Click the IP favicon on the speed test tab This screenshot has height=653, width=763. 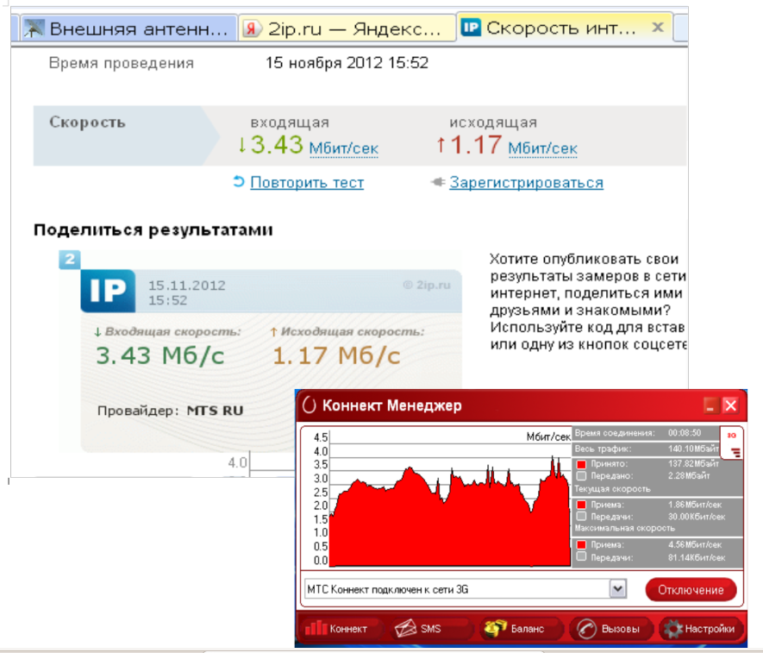(472, 27)
